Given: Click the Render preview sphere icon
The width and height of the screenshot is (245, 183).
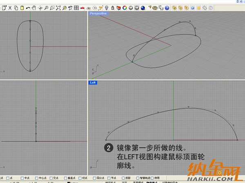Looking at the screenshot, I should click(x=137, y=8).
